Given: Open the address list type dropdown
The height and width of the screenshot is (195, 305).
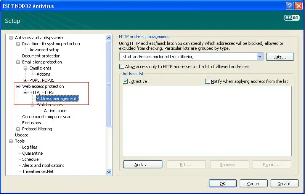Looking at the screenshot, I should point(260,57).
